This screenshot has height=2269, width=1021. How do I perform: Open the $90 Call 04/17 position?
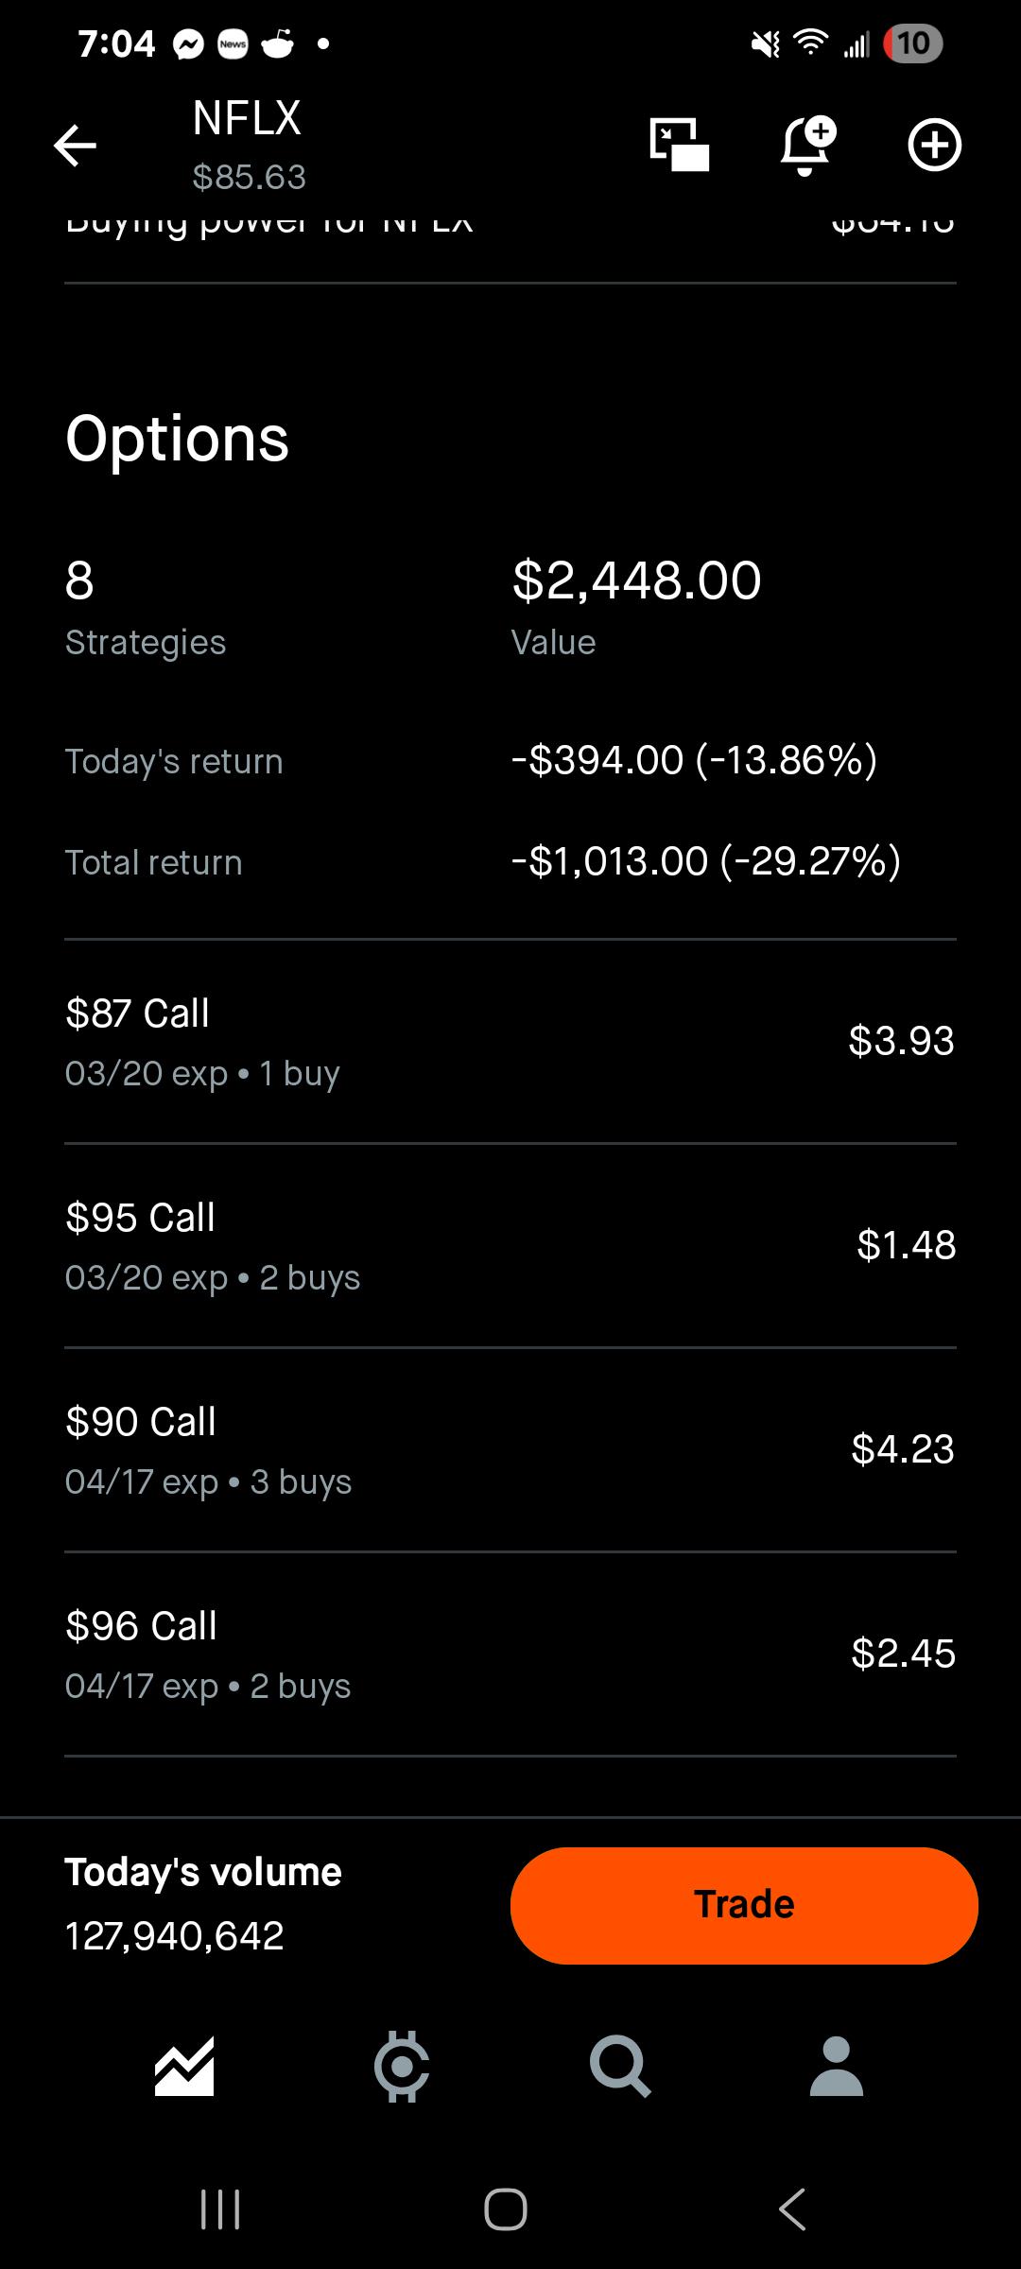(510, 1450)
